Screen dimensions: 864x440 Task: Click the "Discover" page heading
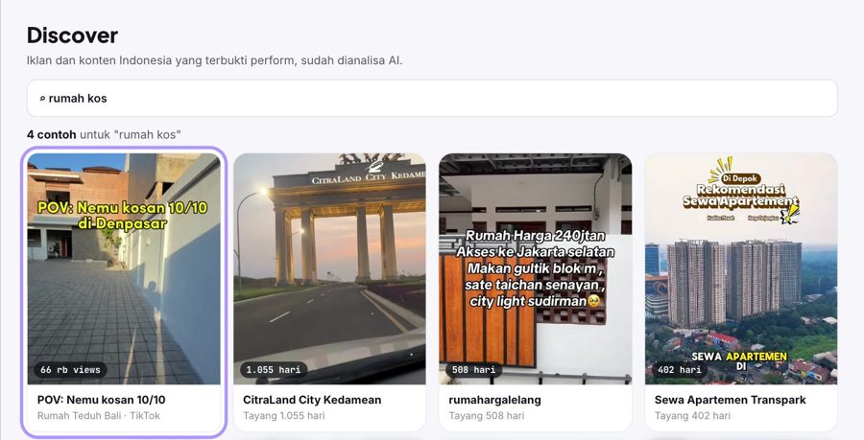click(72, 35)
